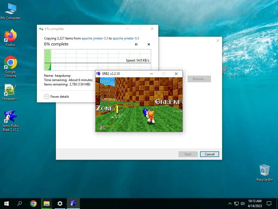Show hidden system tray icons
The height and width of the screenshot is (209, 278).
[230, 204]
